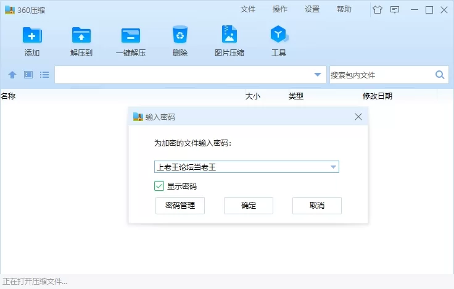Open the 图片压缩 (Image compress) tool
The height and width of the screenshot is (289, 454).
pyautogui.click(x=229, y=35)
